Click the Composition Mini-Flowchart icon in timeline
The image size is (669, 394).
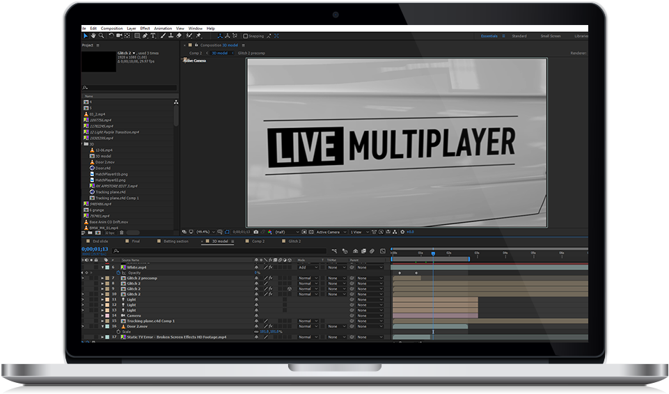tap(334, 251)
